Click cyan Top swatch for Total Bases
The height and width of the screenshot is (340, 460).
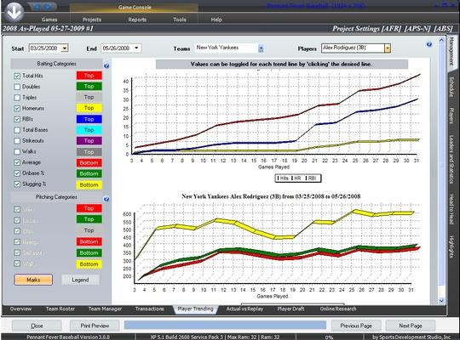pyautogui.click(x=89, y=130)
